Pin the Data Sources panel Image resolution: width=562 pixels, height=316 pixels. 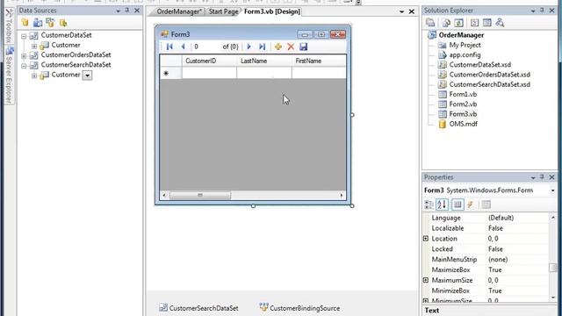pos(126,11)
